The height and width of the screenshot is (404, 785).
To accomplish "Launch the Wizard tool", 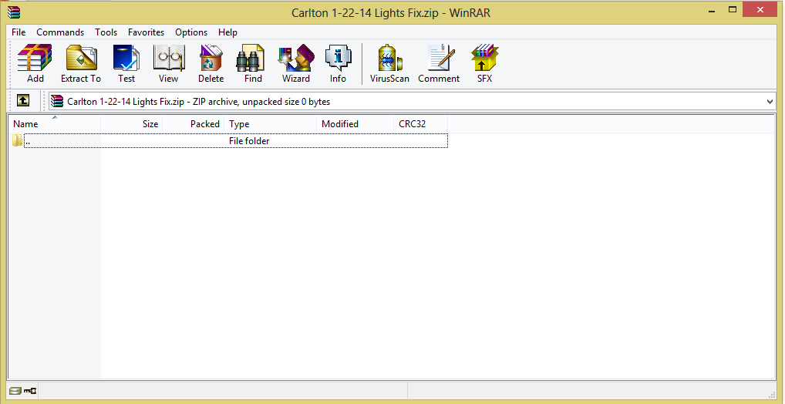I will (x=296, y=63).
